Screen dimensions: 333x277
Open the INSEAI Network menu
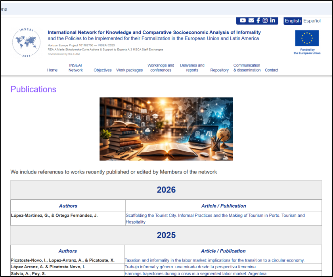(x=75, y=68)
